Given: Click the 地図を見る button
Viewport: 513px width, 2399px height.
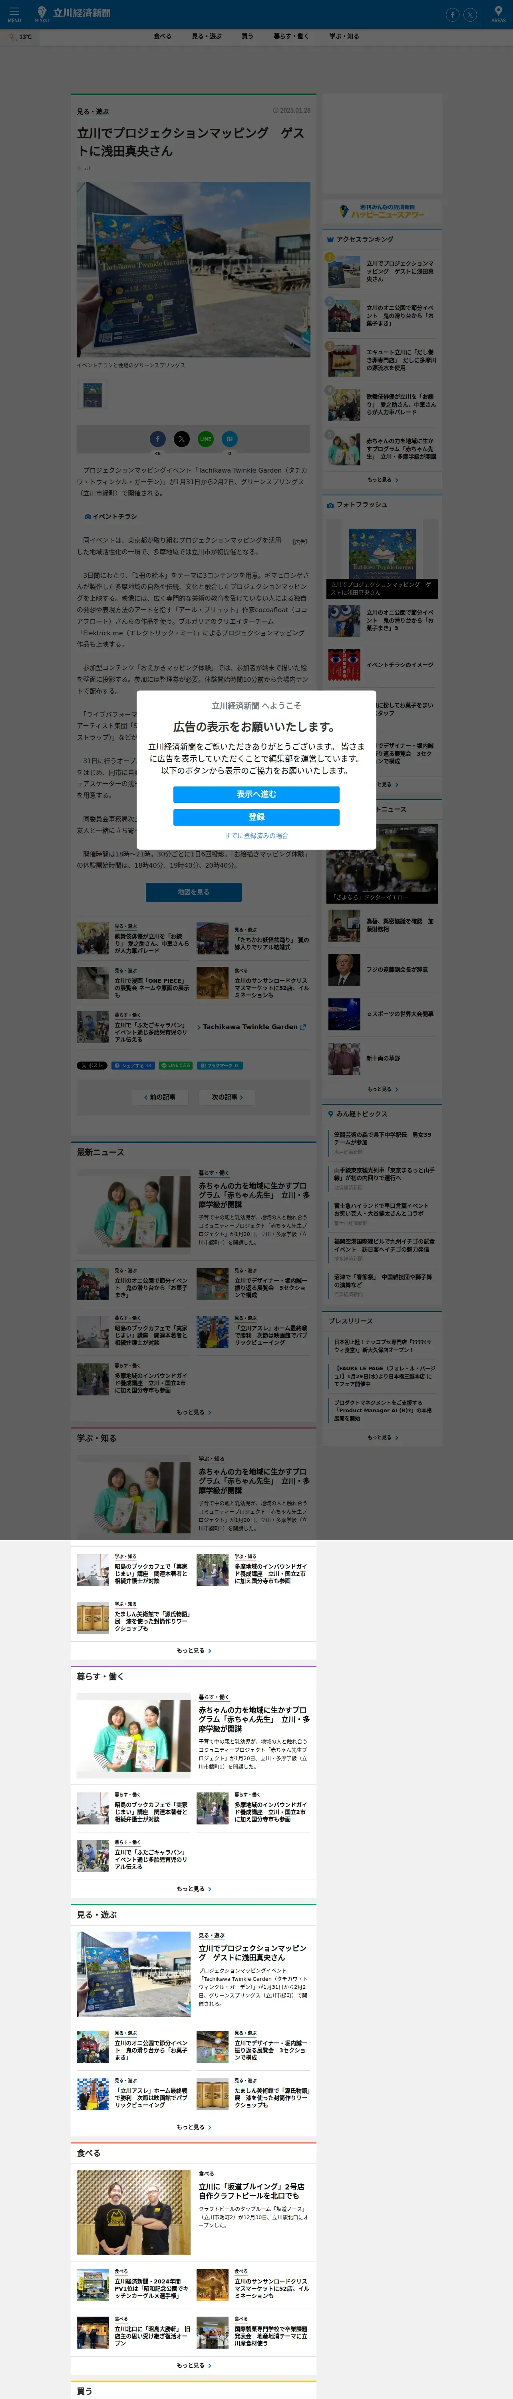Looking at the screenshot, I should [194, 892].
